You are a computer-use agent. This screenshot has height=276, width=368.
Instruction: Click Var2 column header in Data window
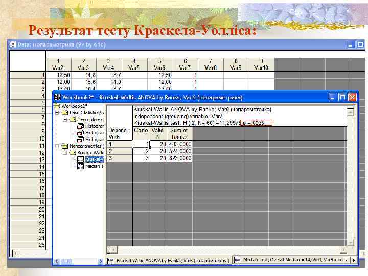pyautogui.click(x=58, y=65)
